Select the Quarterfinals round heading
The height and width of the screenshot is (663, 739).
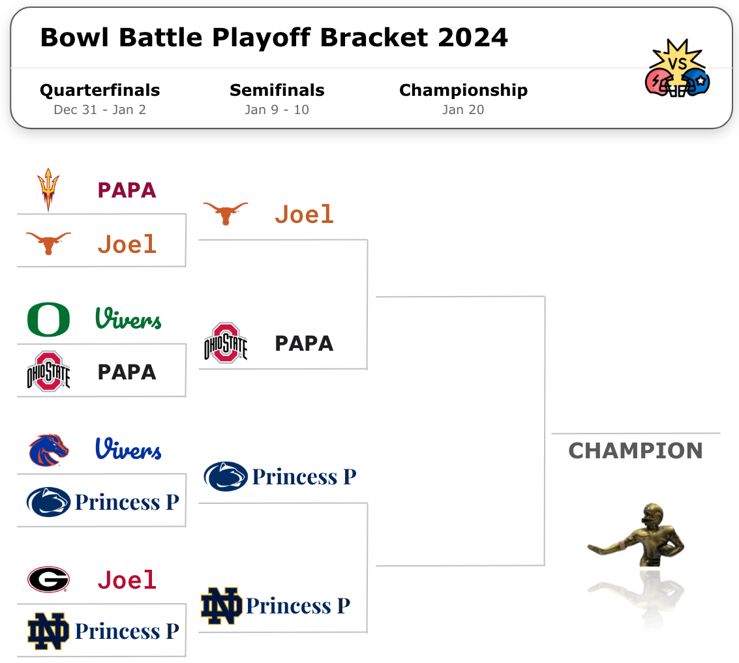coord(100,90)
